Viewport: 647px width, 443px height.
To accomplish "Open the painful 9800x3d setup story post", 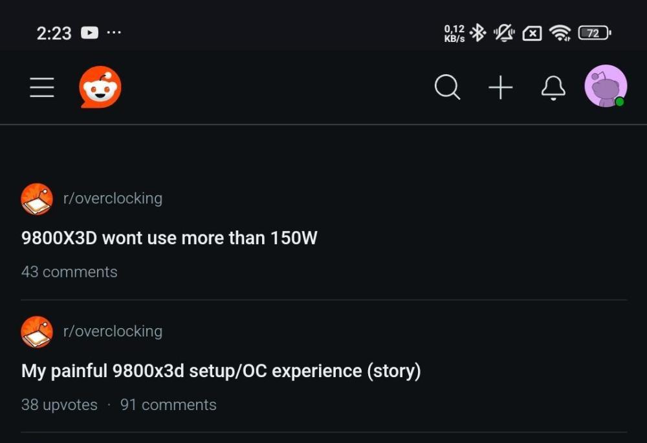I will click(221, 371).
